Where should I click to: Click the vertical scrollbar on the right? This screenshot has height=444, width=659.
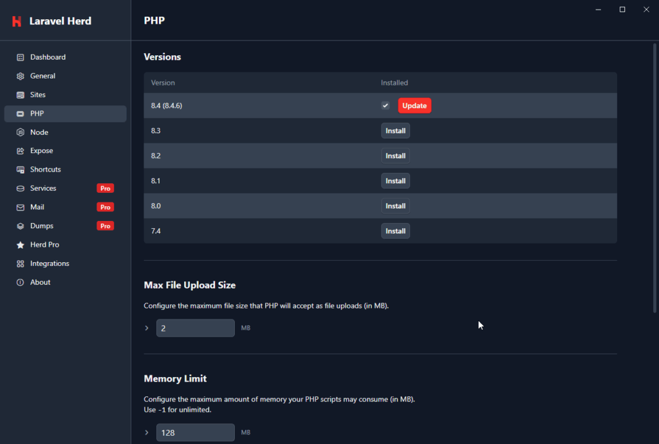[654, 179]
